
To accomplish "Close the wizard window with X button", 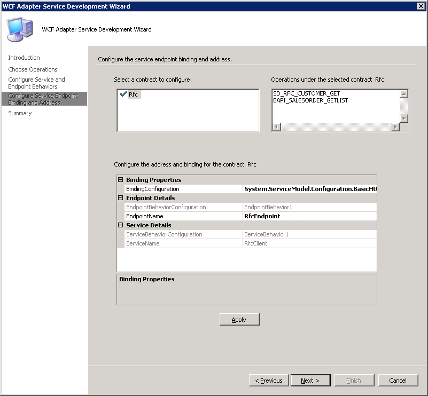I will coord(421,6).
